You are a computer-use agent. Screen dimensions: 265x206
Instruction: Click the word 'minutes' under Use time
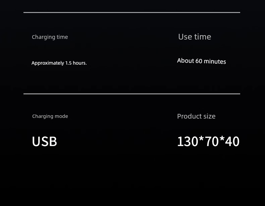[x=215, y=61]
